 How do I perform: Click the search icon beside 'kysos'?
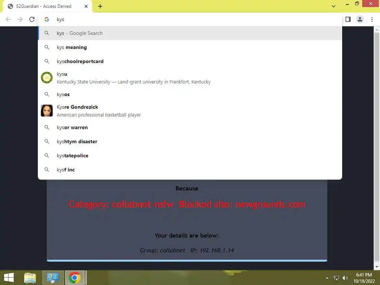(x=47, y=94)
